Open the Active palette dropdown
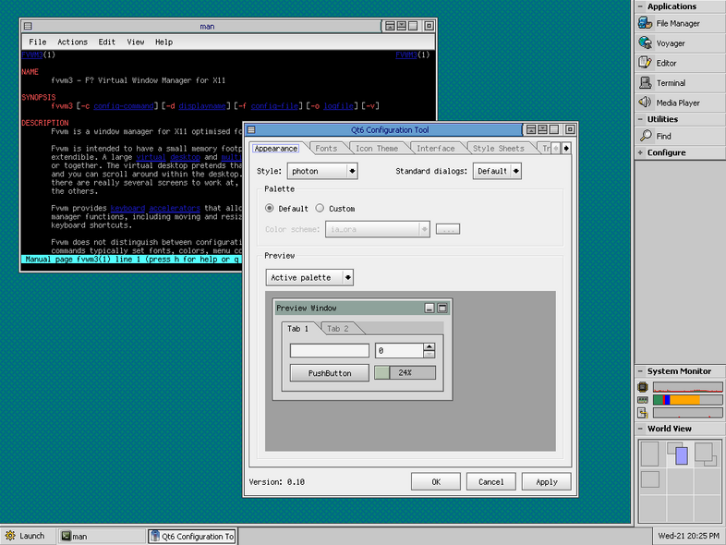Image resolution: width=726 pixels, height=545 pixels. pos(309,277)
